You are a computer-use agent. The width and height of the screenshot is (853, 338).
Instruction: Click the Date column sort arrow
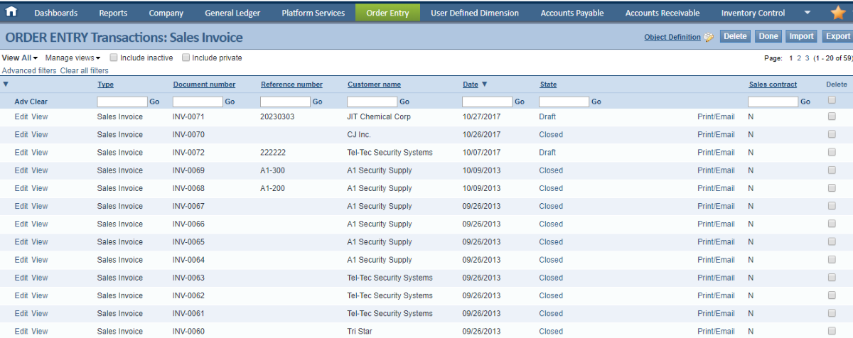tap(485, 84)
